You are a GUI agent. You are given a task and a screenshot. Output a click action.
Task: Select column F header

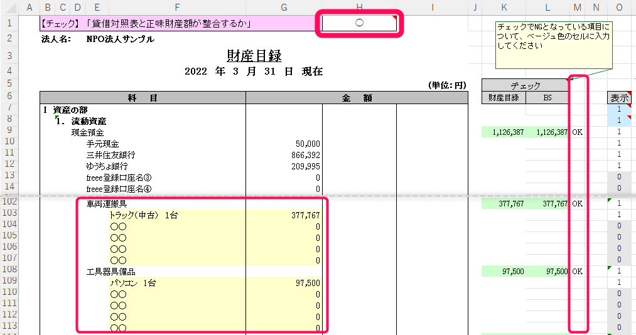coord(177,8)
